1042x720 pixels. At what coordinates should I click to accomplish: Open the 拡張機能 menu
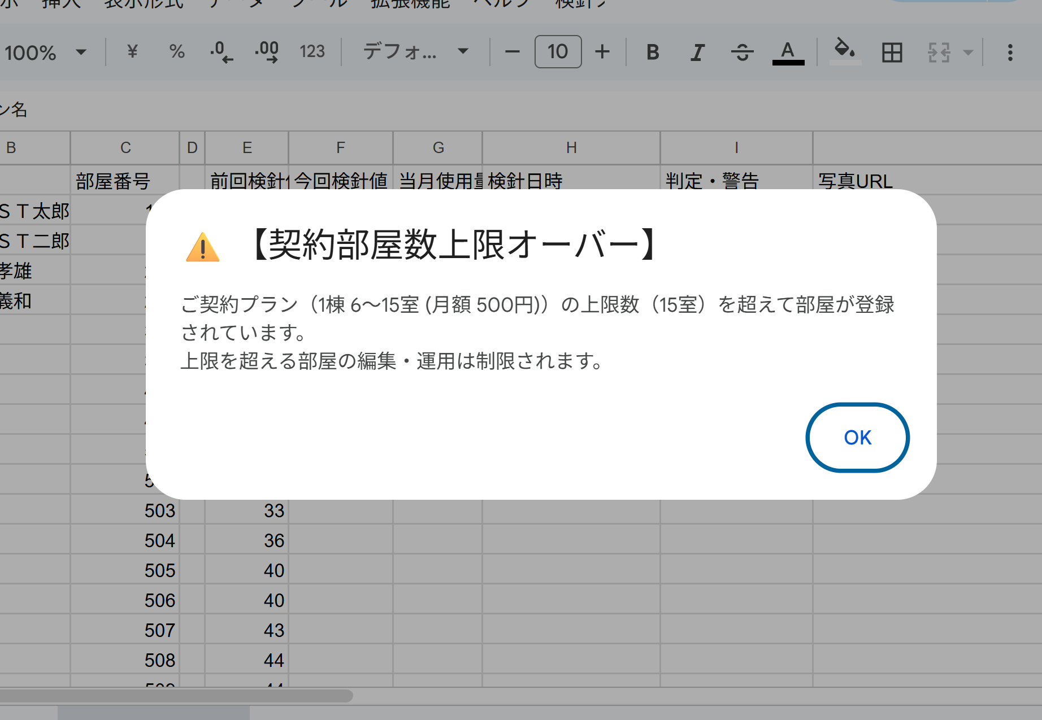coord(410,5)
